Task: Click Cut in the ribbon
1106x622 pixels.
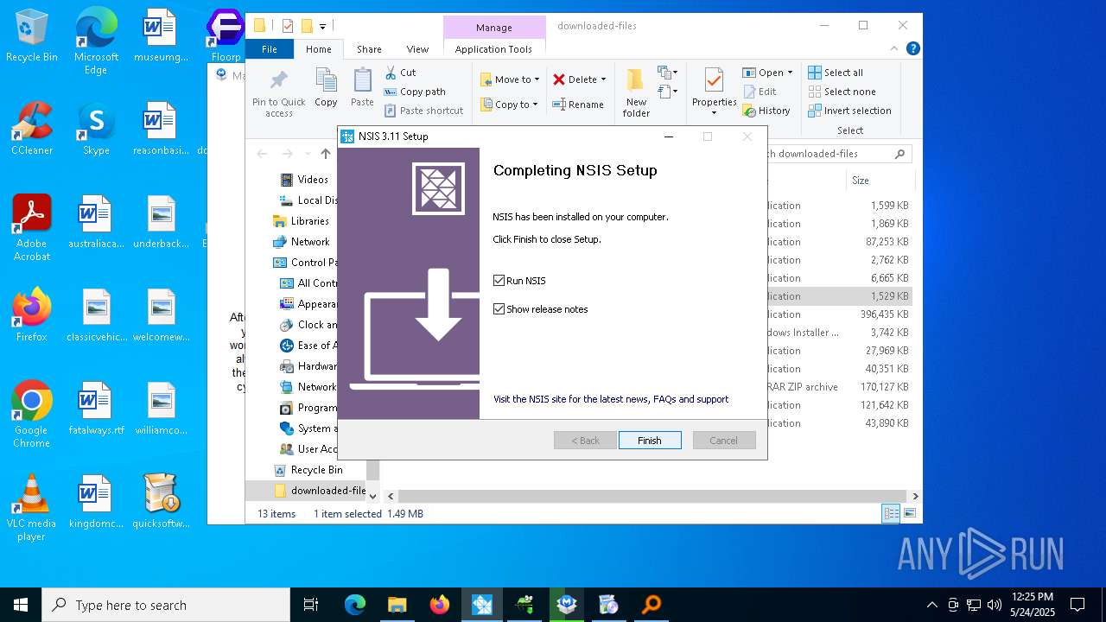Action: [401, 73]
